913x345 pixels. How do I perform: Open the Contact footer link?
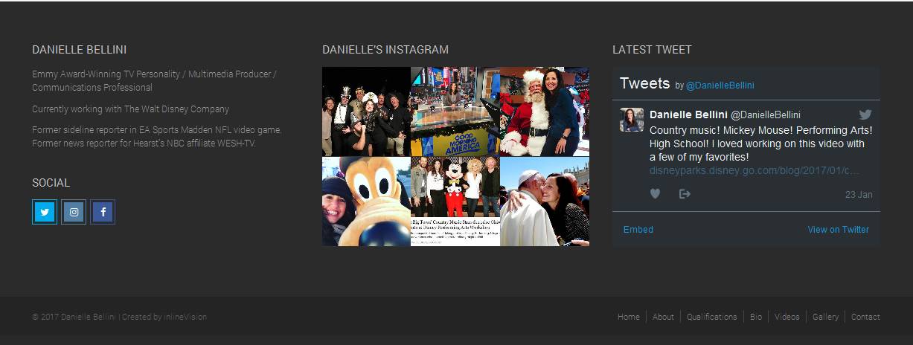click(865, 317)
